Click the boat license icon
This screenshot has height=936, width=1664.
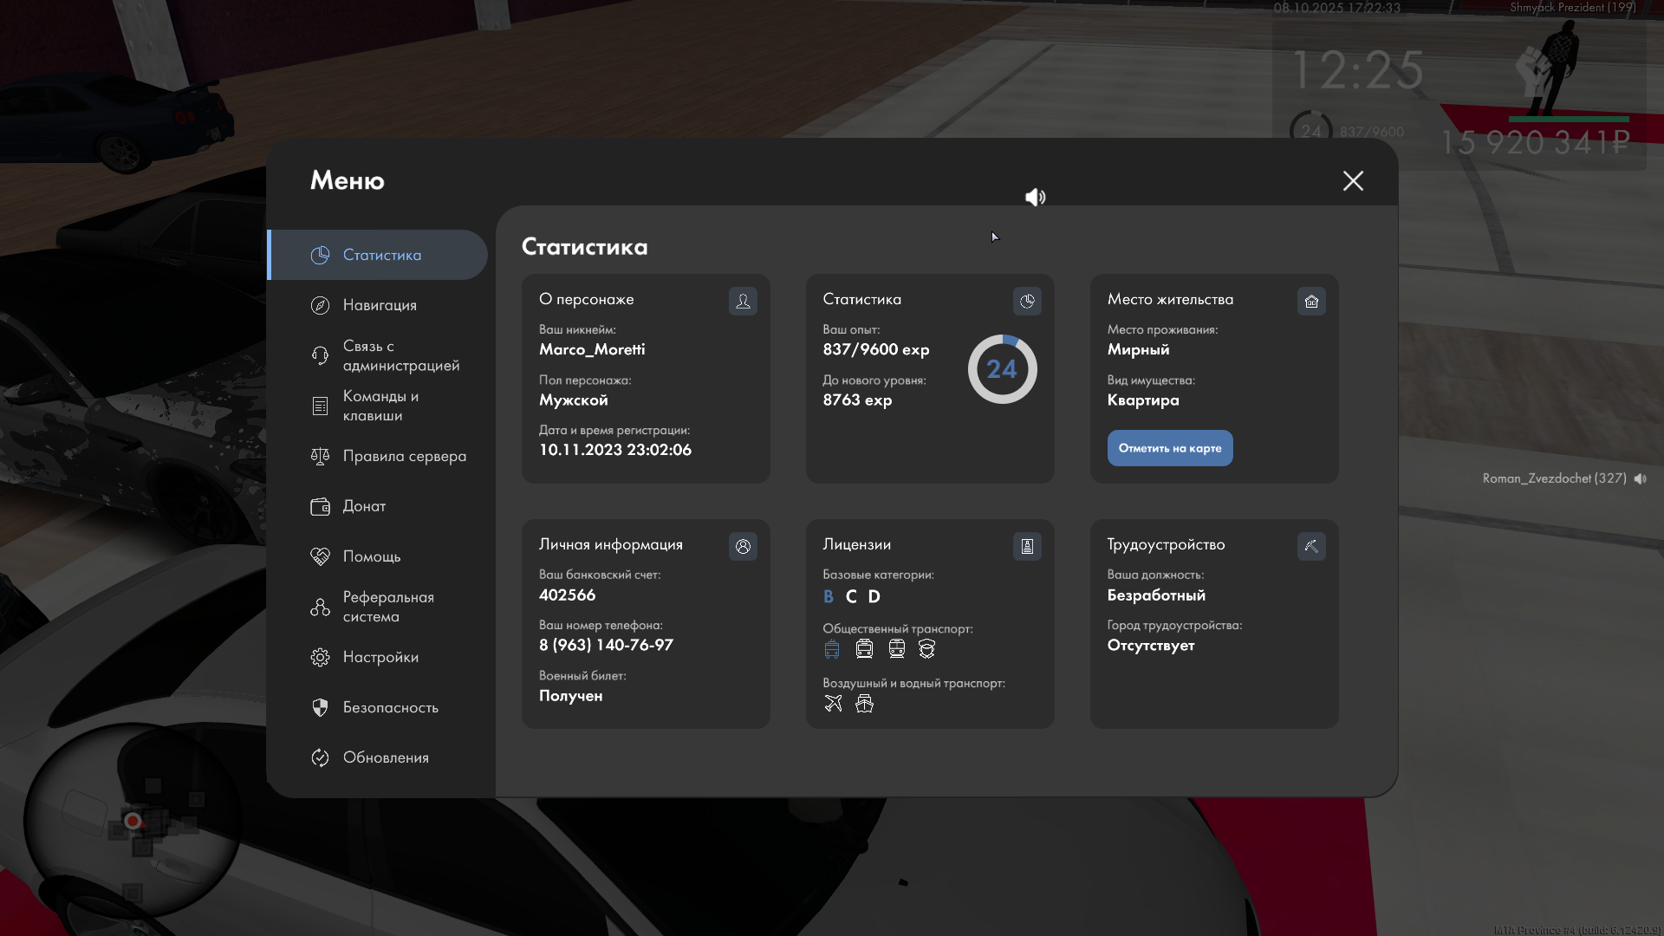coord(864,704)
